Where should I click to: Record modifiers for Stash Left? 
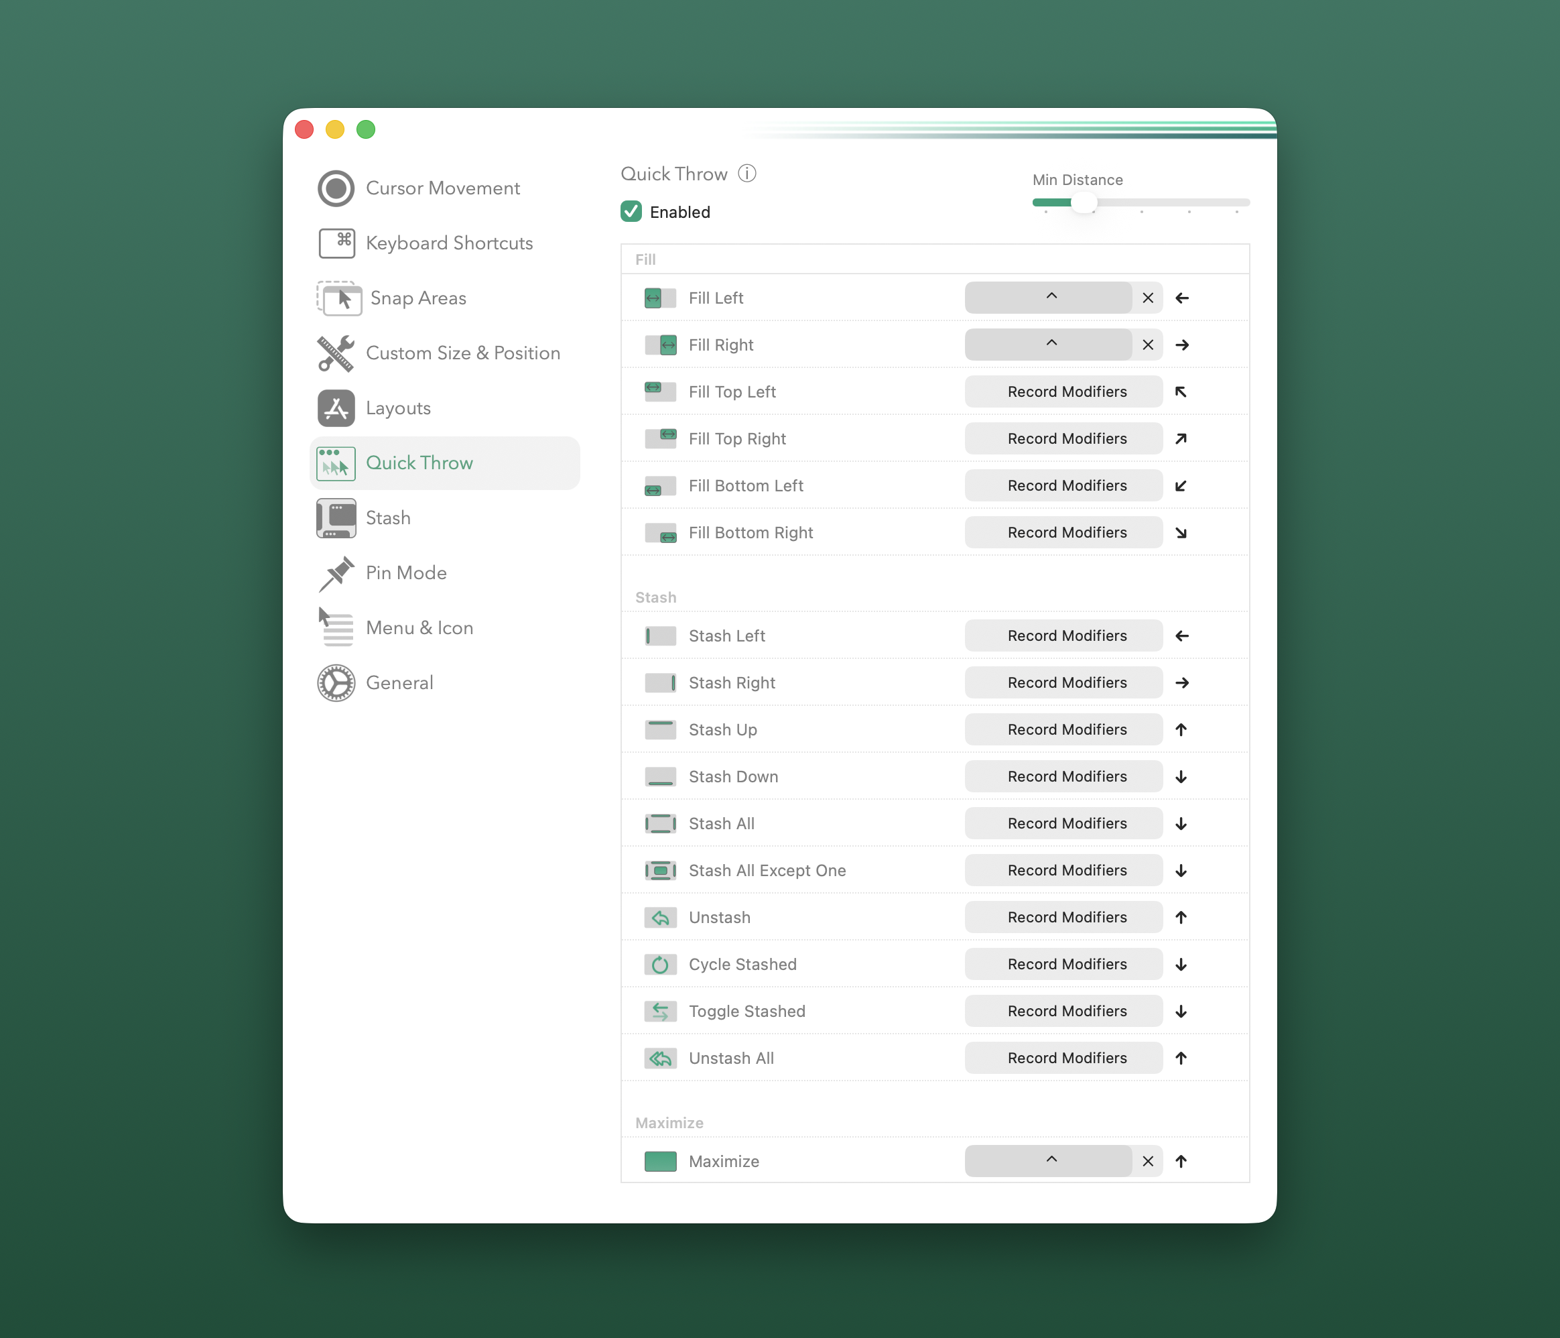click(1064, 635)
